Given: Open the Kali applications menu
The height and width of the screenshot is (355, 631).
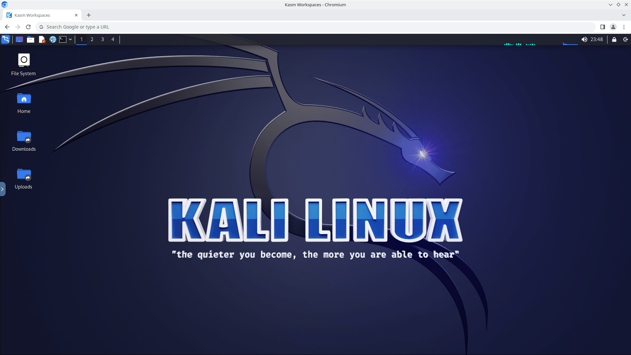Looking at the screenshot, I should [6, 39].
